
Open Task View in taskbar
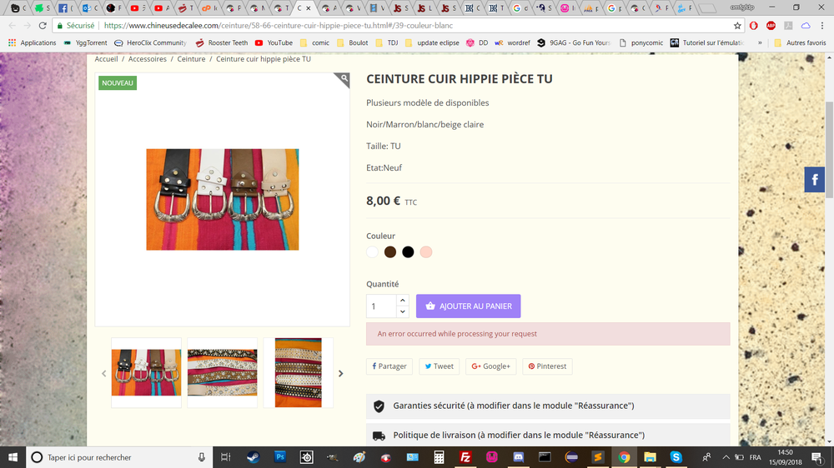225,457
